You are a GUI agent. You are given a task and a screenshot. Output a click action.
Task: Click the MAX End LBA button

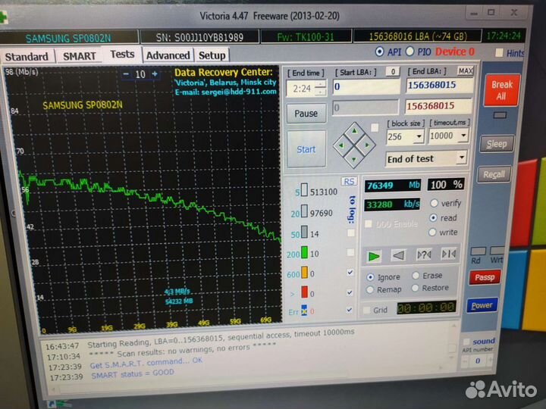coord(465,71)
